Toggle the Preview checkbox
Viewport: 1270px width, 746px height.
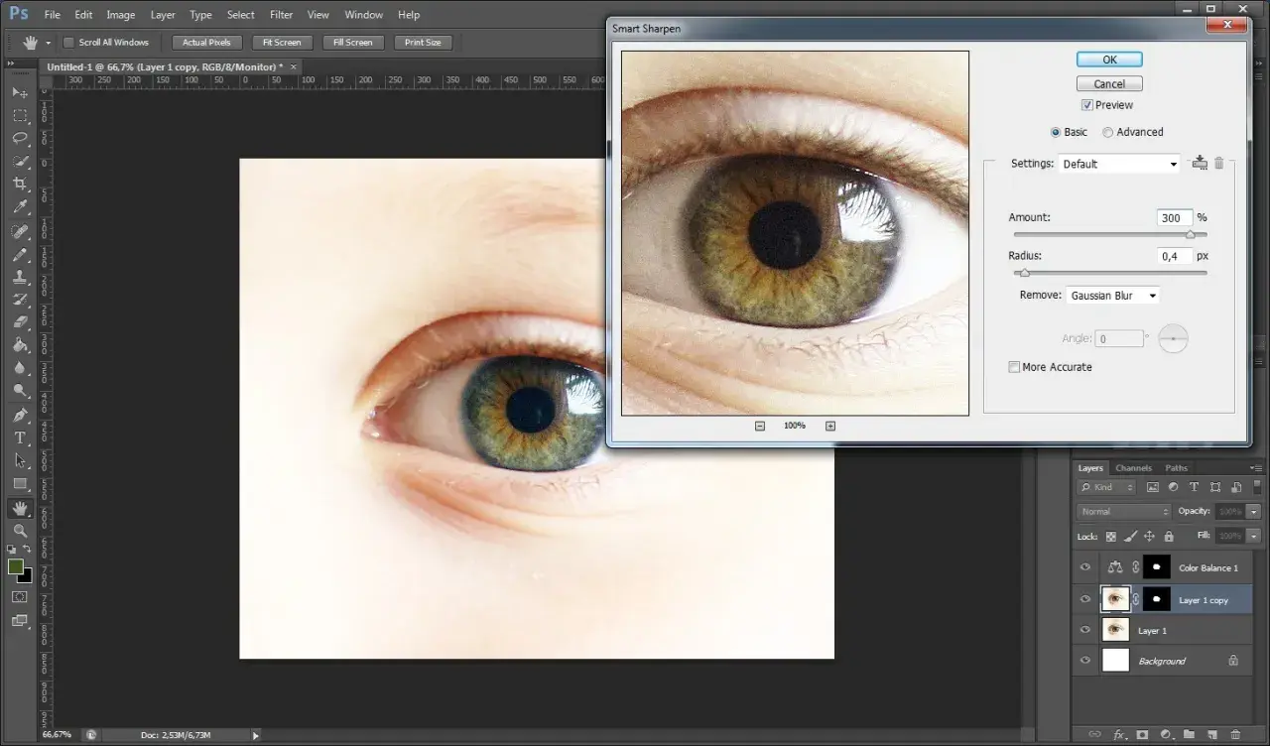pyautogui.click(x=1087, y=105)
